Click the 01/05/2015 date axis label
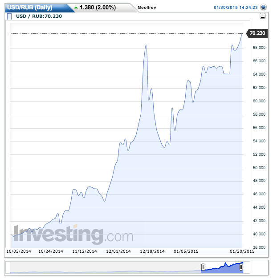 point(187,251)
